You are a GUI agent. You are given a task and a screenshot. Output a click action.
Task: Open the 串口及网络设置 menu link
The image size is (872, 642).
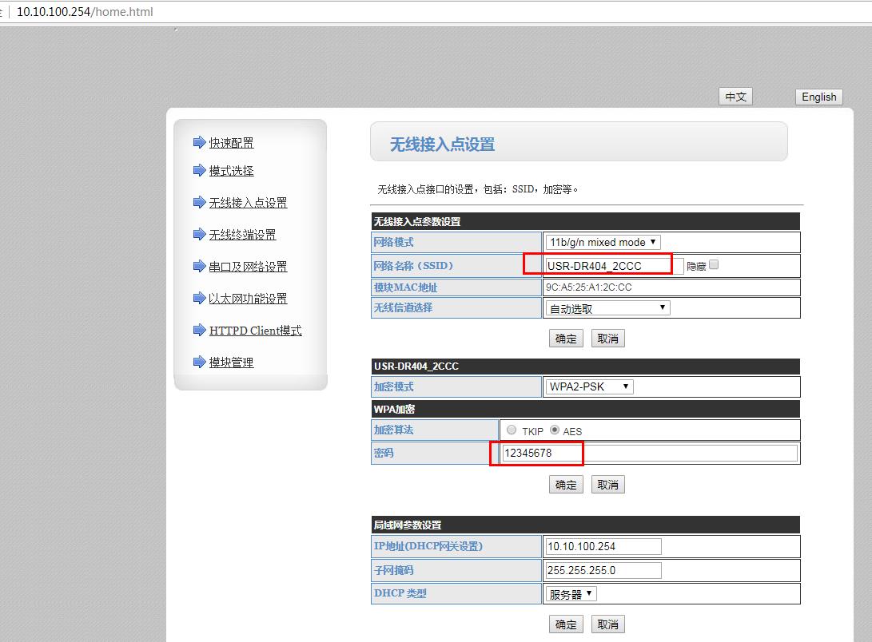[x=248, y=267]
